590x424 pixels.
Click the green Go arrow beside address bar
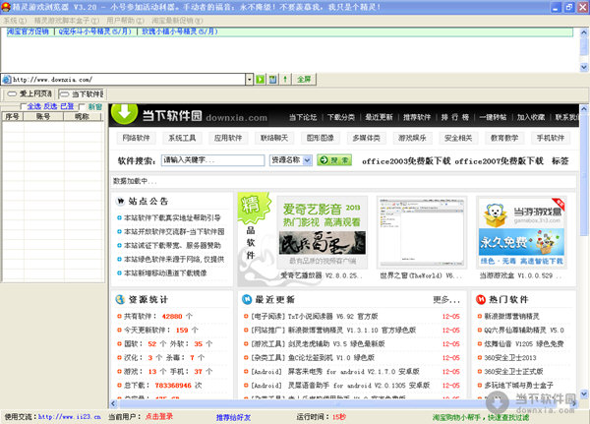click(260, 79)
